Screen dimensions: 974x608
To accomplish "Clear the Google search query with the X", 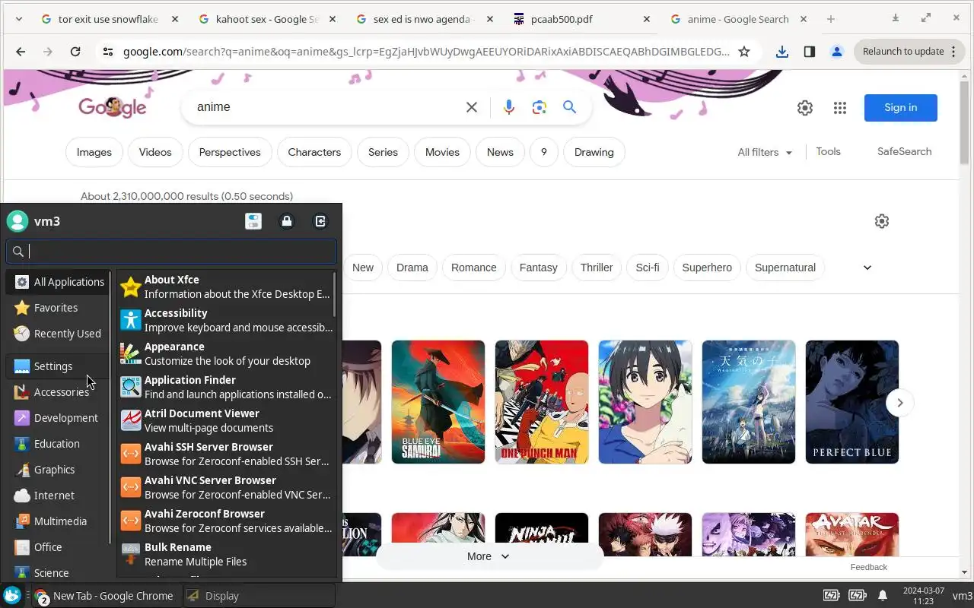I will tap(472, 107).
